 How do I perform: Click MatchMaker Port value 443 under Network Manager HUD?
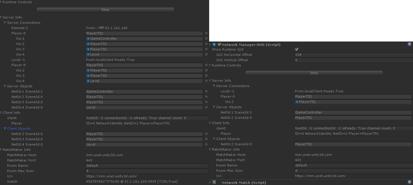click(x=298, y=160)
